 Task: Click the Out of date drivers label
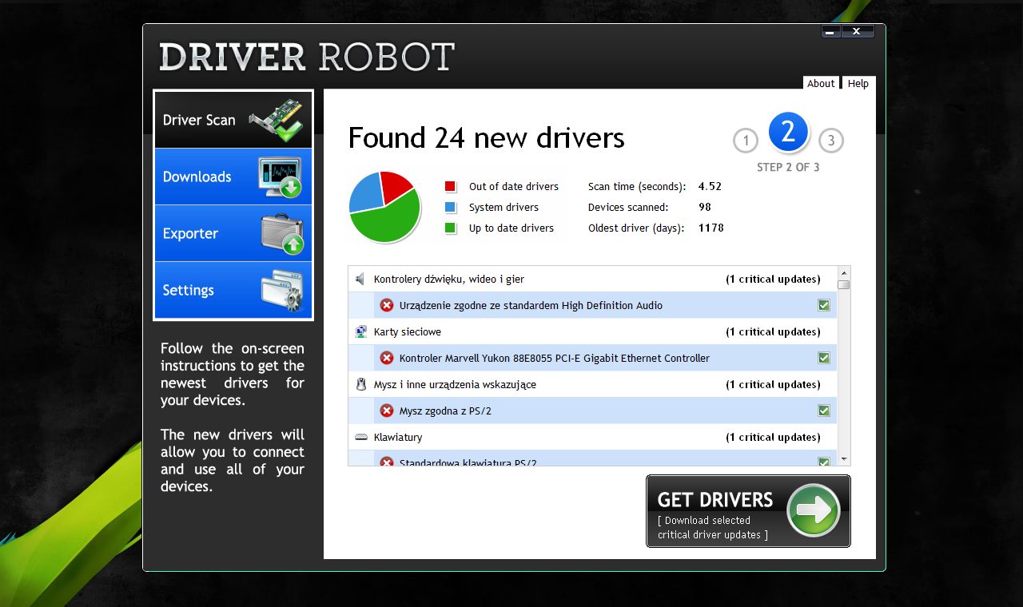pos(514,186)
